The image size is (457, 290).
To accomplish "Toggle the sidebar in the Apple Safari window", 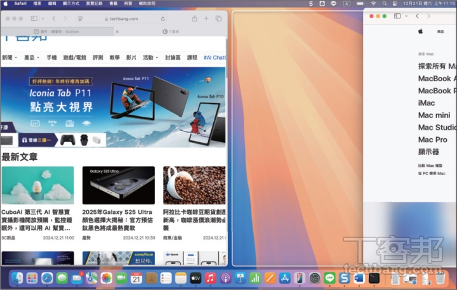I will 397,16.
